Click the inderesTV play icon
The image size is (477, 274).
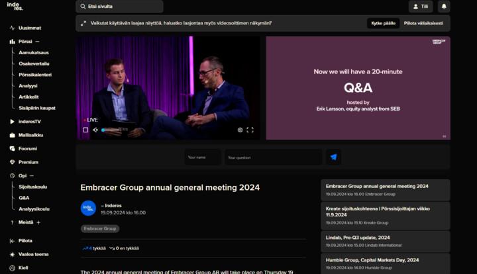(x=12, y=122)
